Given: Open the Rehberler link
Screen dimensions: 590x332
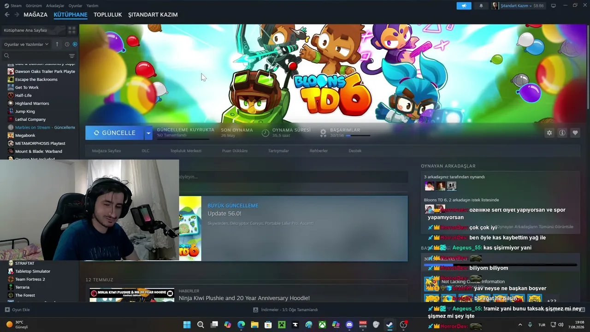Looking at the screenshot, I should [319, 151].
